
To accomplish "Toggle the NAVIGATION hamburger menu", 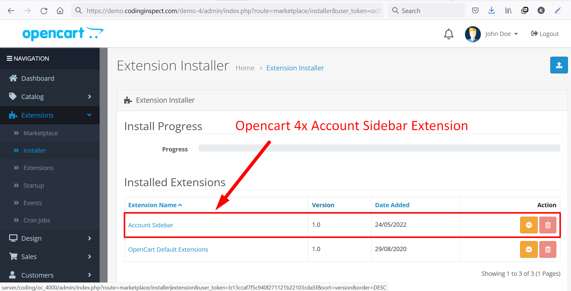I will point(28,58).
